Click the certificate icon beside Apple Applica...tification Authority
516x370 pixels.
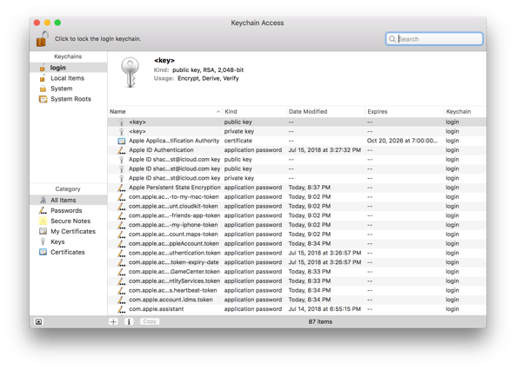click(x=122, y=141)
